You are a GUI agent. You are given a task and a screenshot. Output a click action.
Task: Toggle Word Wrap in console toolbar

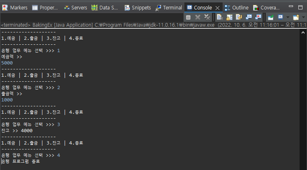point(239,17)
